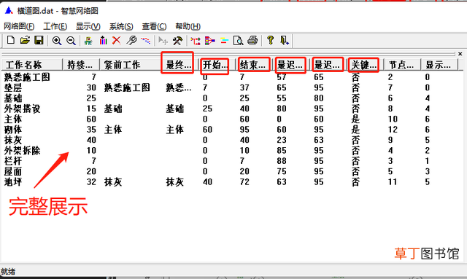Create a new network diagram file

click(11, 40)
